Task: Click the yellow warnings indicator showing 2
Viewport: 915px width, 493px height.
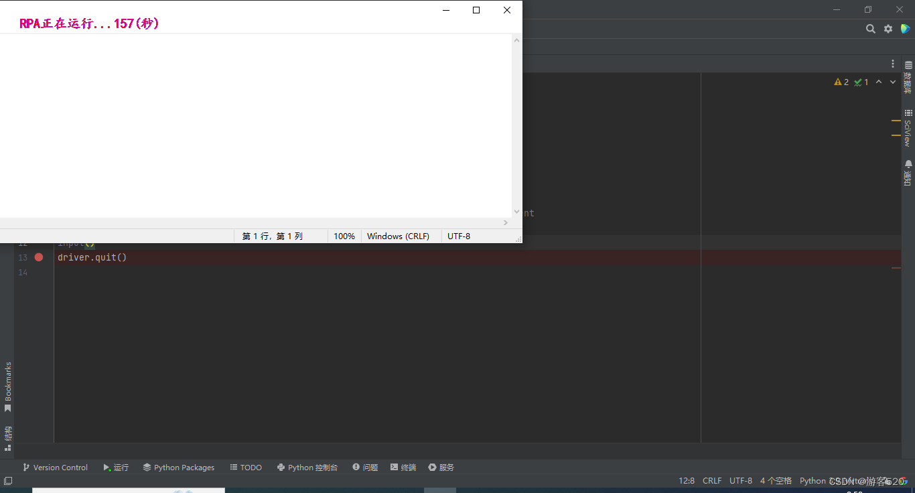Action: pyautogui.click(x=841, y=82)
